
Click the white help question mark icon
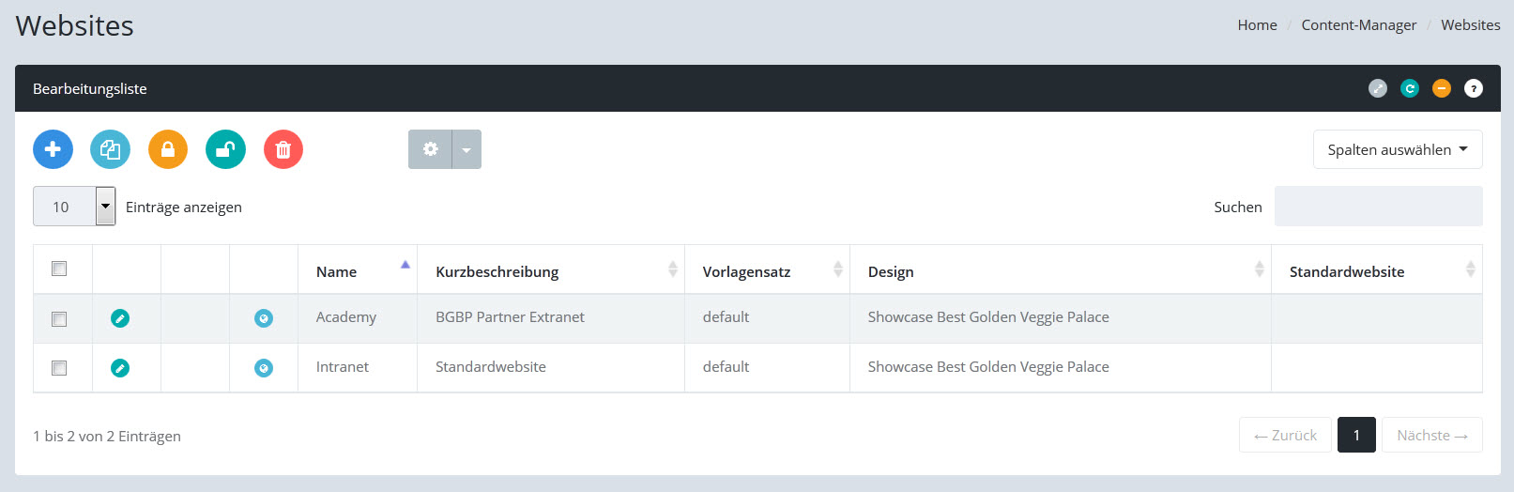click(1474, 88)
